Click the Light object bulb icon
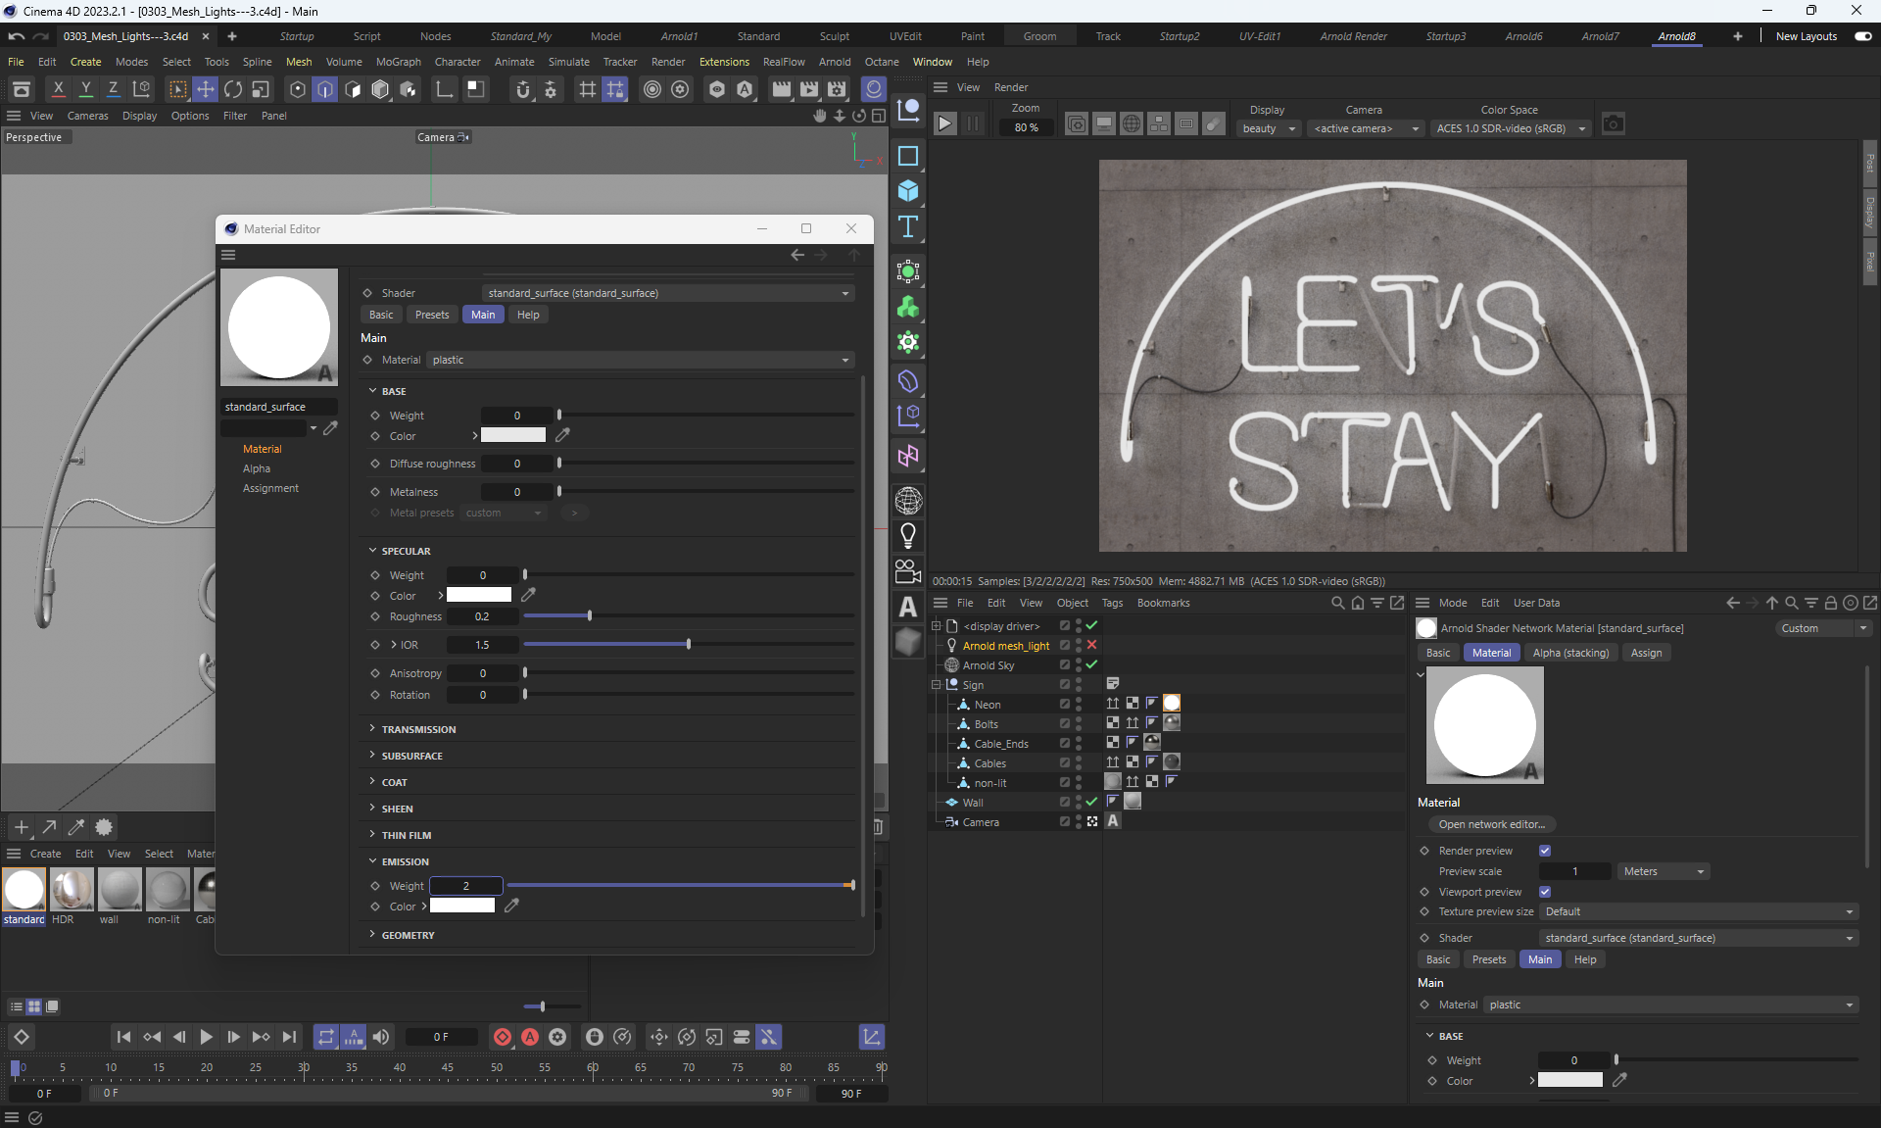Screen dimensions: 1881x1128 tap(908, 535)
